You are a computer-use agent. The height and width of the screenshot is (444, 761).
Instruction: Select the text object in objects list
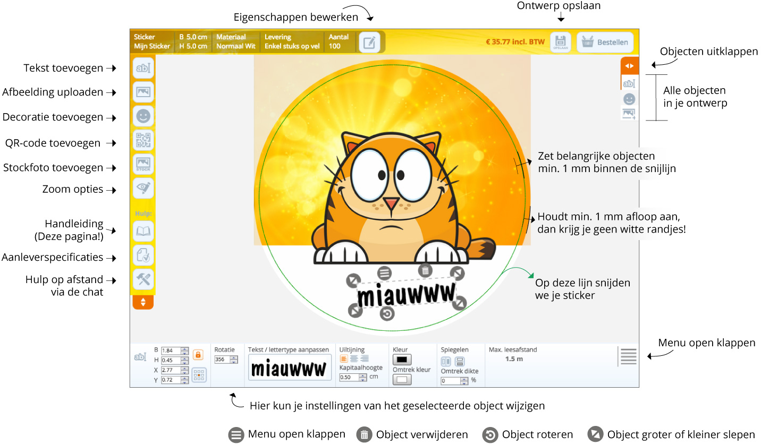click(x=629, y=83)
